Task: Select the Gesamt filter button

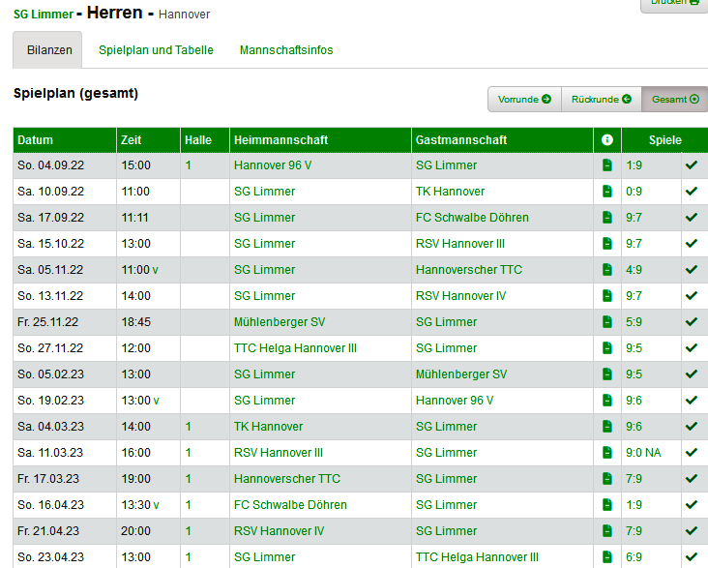Action: 674,100
